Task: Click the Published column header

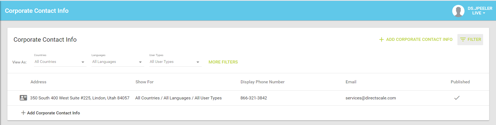Action: click(460, 82)
